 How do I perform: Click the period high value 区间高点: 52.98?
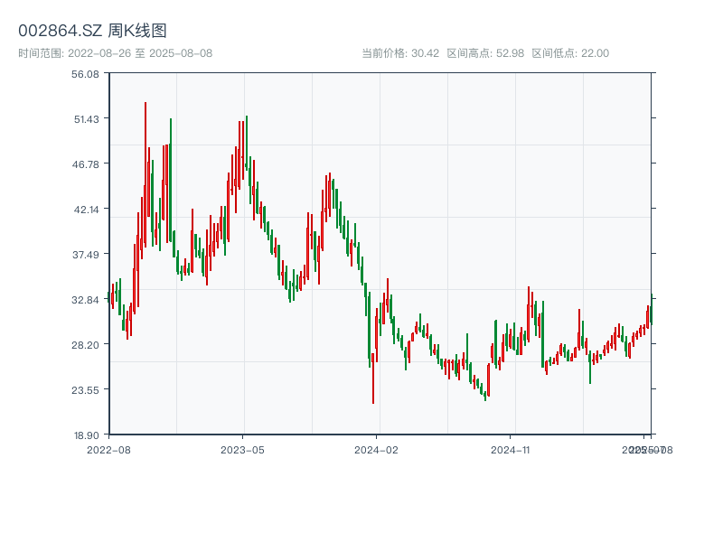pyautogui.click(x=485, y=53)
